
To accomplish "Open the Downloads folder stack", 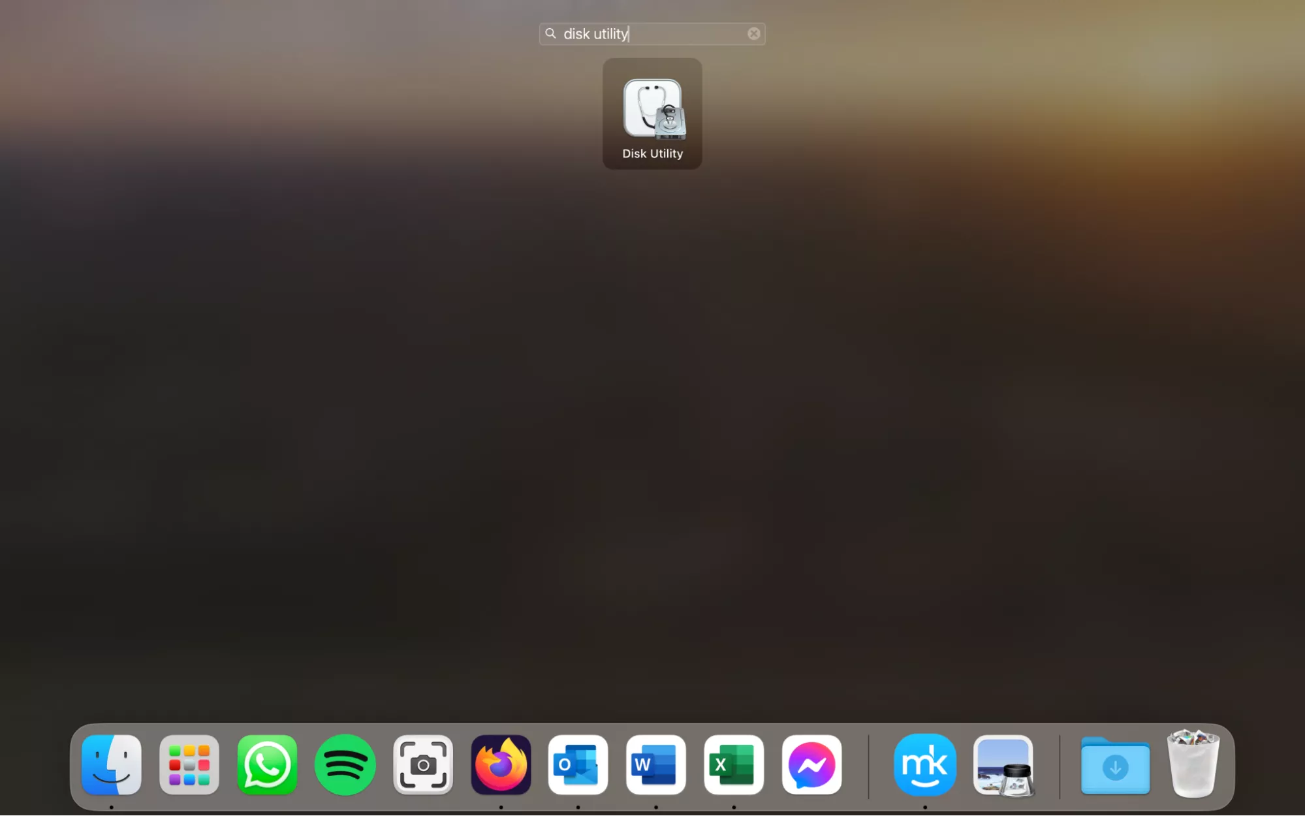I will click(1115, 766).
